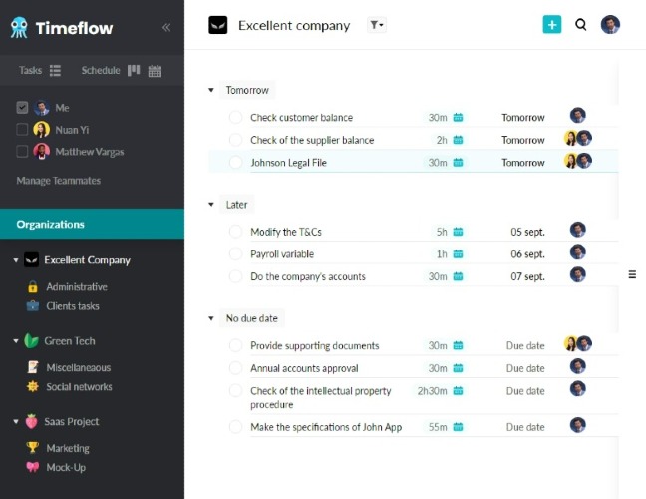This screenshot has width=646, height=499.
Task: Collapse the Green Tech tree arrow
Action: pos(16,341)
